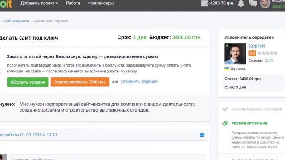Click the Украина country label
Screen dimensions: 285x160
click(x=237, y=69)
